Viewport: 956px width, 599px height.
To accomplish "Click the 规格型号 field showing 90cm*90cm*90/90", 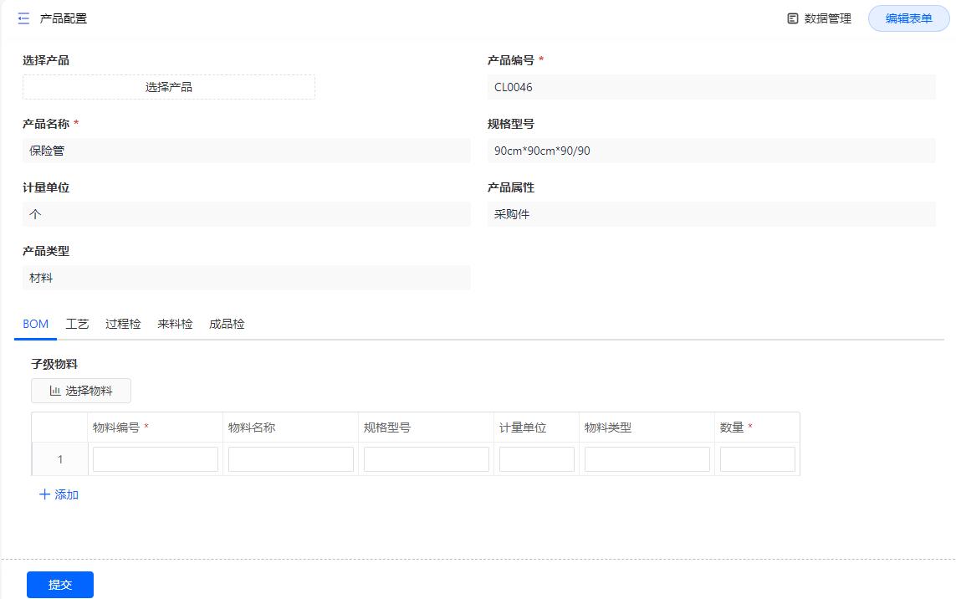I will tap(712, 151).
